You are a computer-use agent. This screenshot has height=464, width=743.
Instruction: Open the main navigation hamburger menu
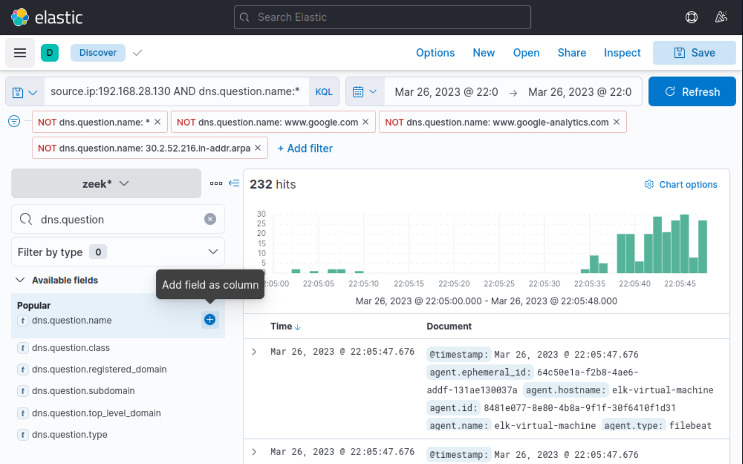click(x=20, y=53)
